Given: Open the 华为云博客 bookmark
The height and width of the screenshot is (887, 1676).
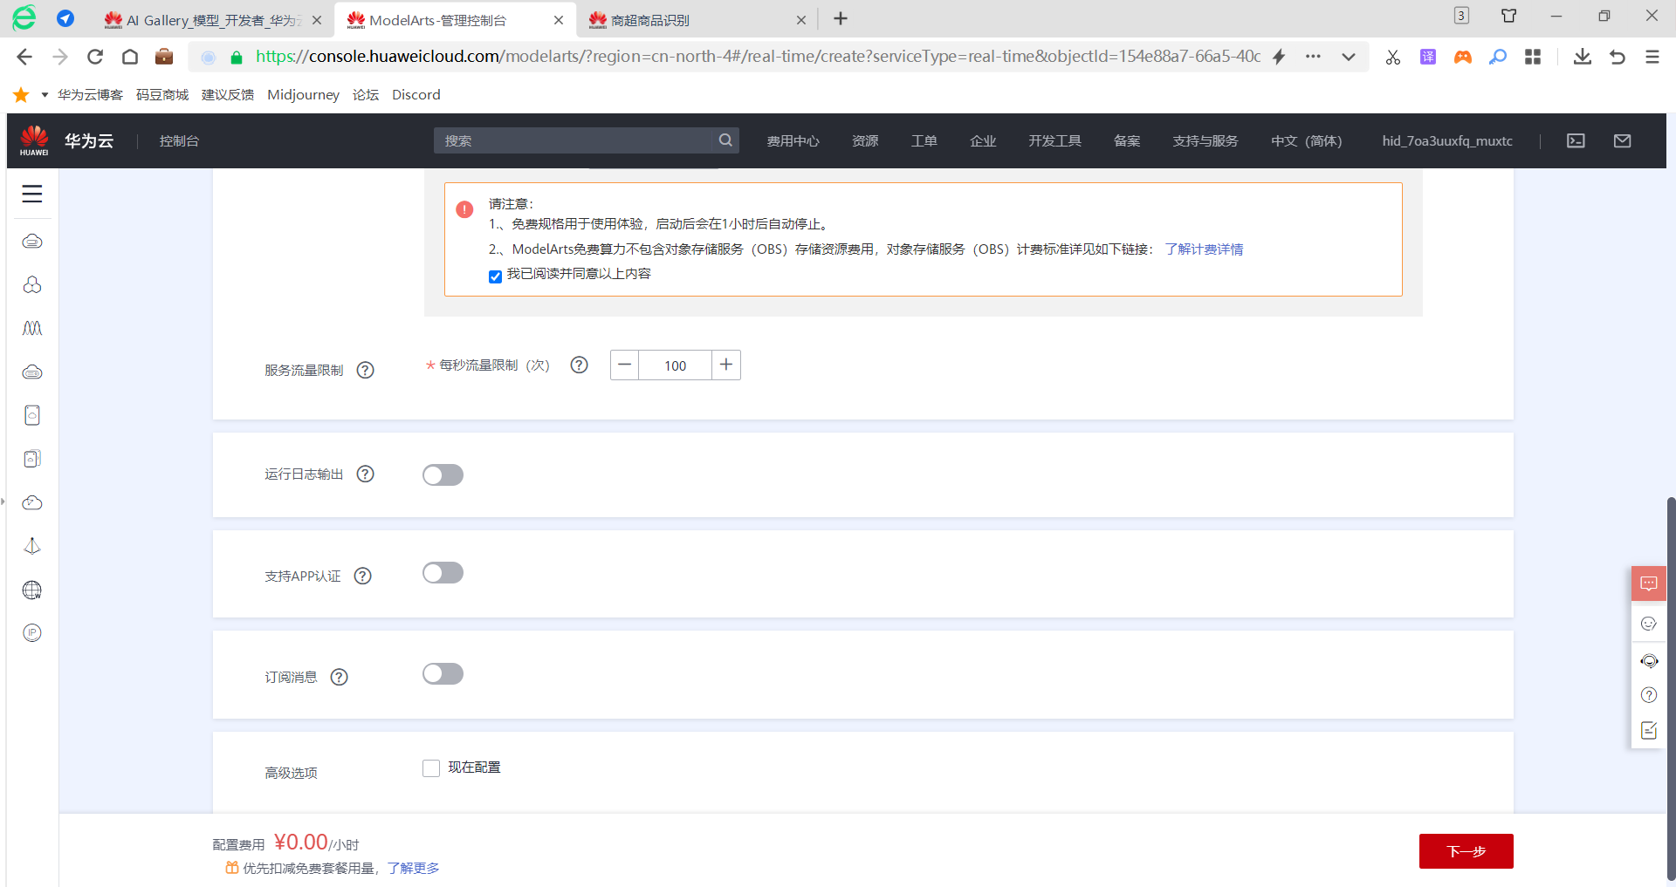Looking at the screenshot, I should click(x=90, y=94).
